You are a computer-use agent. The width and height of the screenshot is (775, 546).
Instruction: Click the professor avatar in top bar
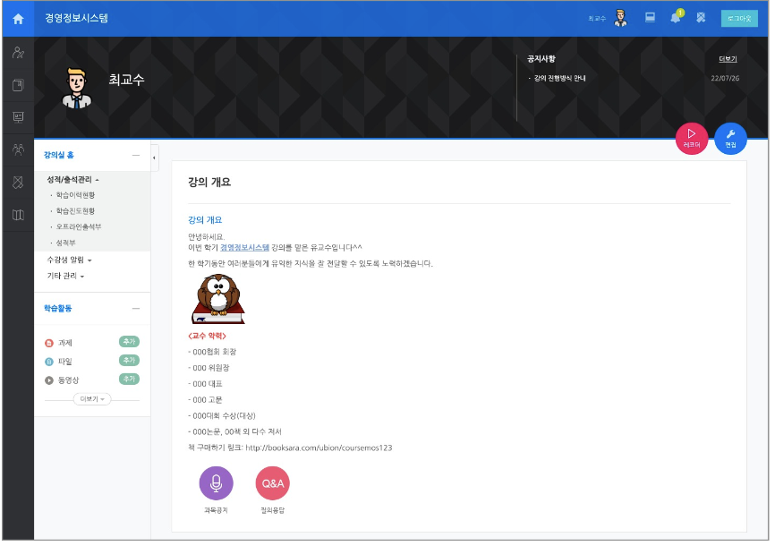pos(620,18)
